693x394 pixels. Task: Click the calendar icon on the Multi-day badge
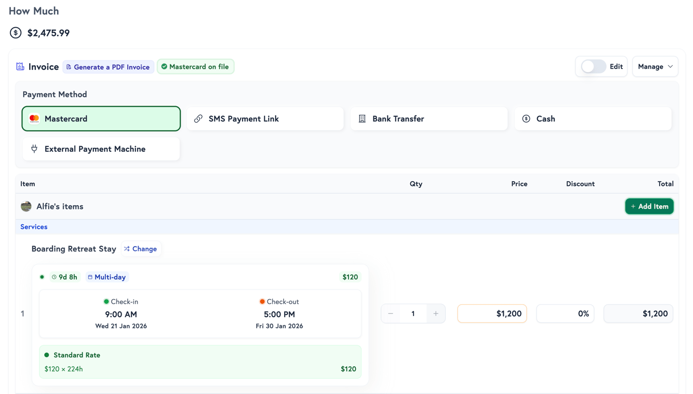pyautogui.click(x=91, y=277)
